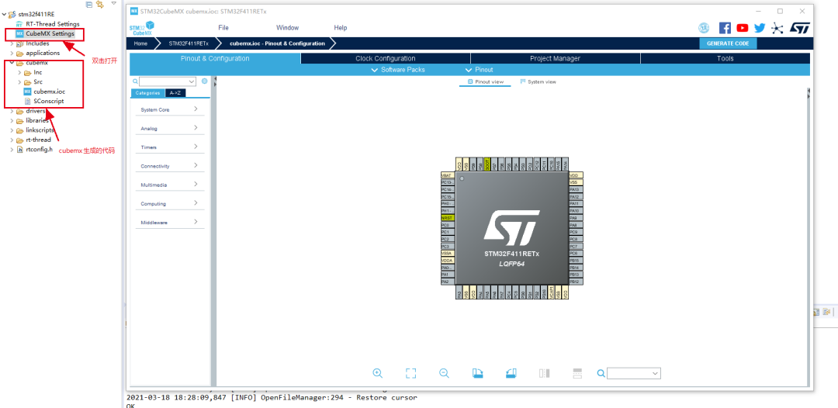Expand the Software Packs dropdown
The image size is (838, 408).
click(398, 70)
